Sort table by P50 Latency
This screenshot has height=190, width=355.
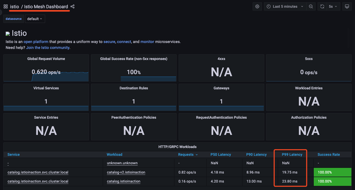(221, 154)
